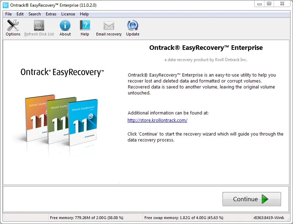Close the EasyRecovery window

pyautogui.click(x=282, y=4)
